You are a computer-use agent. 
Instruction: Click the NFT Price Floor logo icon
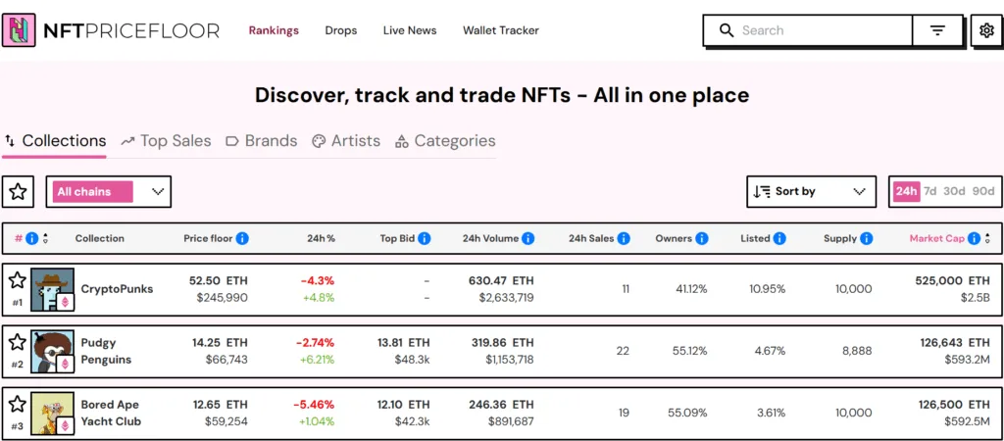click(x=20, y=30)
